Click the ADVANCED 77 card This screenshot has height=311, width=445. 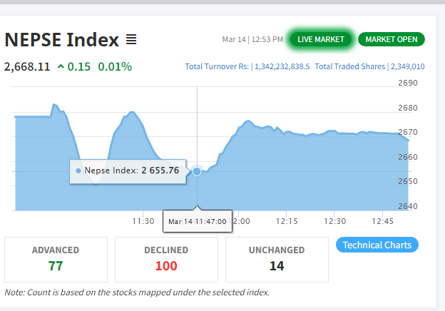point(56,260)
